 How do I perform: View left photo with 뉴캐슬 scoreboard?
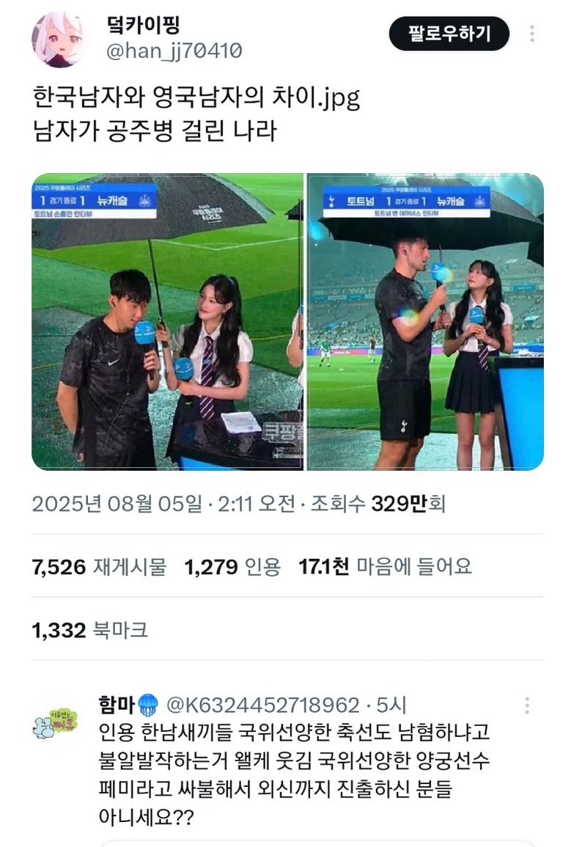click(167, 321)
